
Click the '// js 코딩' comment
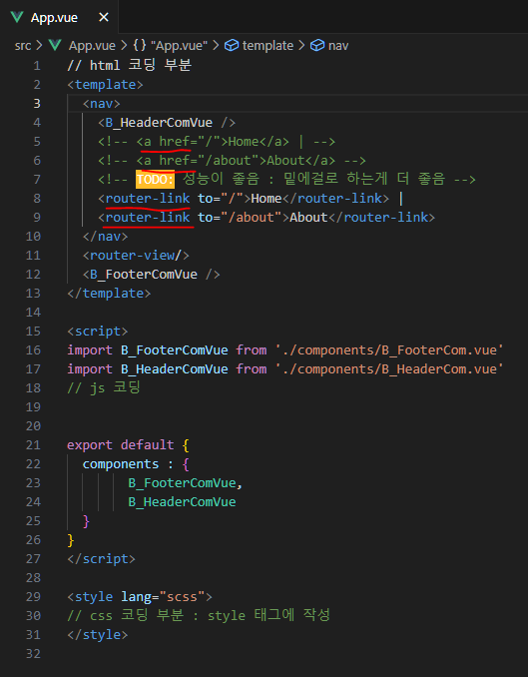tap(104, 387)
